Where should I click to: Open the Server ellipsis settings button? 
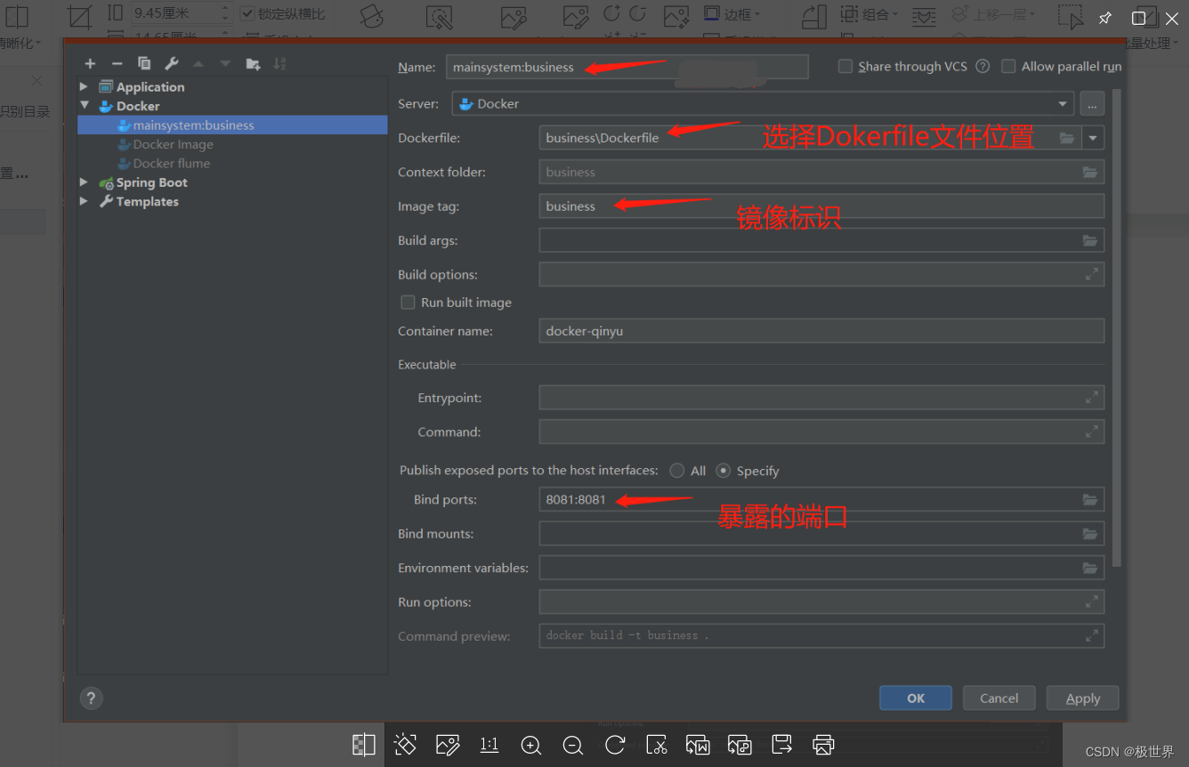(1092, 104)
